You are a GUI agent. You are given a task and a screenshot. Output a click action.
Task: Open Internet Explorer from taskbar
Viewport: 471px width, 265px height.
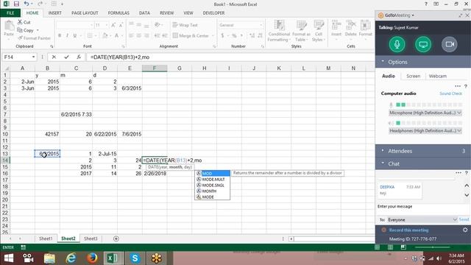pyautogui.click(x=71, y=258)
